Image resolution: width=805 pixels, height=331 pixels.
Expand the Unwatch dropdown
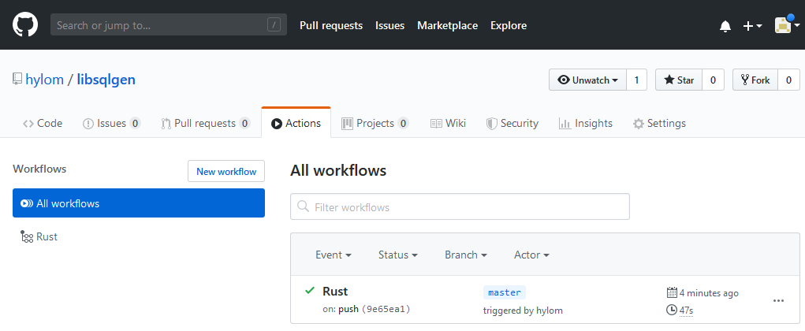587,80
